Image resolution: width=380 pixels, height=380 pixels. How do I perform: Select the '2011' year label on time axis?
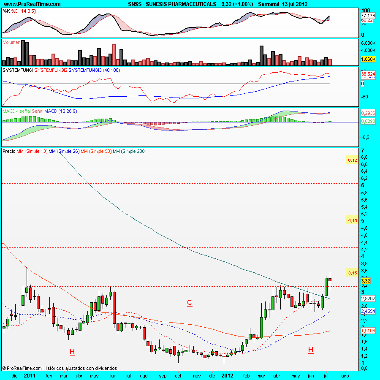pyautogui.click(x=30, y=376)
